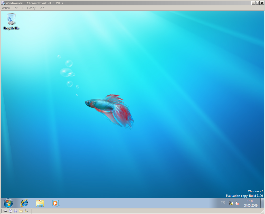The image size is (265, 214).
Task: Open the Edit menu
Action: click(15, 8)
